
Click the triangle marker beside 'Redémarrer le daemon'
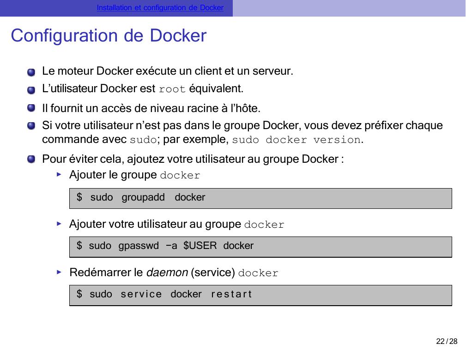coord(59,272)
